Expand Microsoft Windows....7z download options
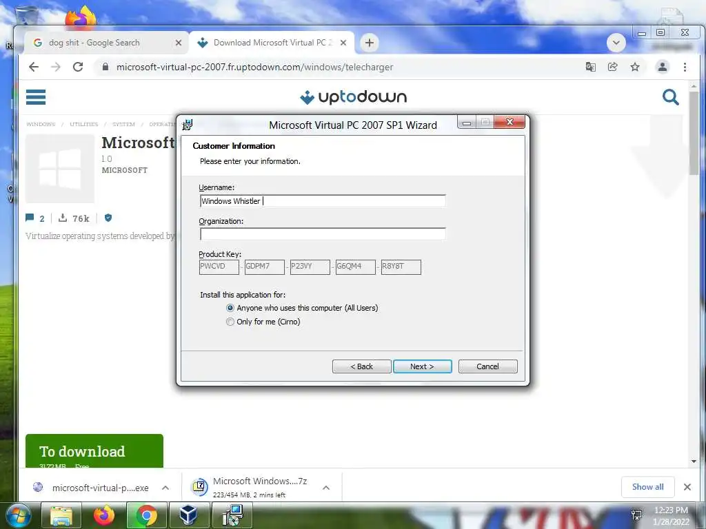The image size is (706, 529). [x=326, y=488]
